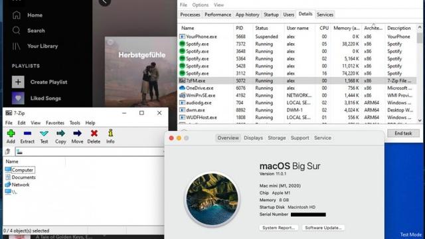Open the View menu in 7-Zip
The height and width of the screenshot is (239, 425).
pyautogui.click(x=35, y=123)
